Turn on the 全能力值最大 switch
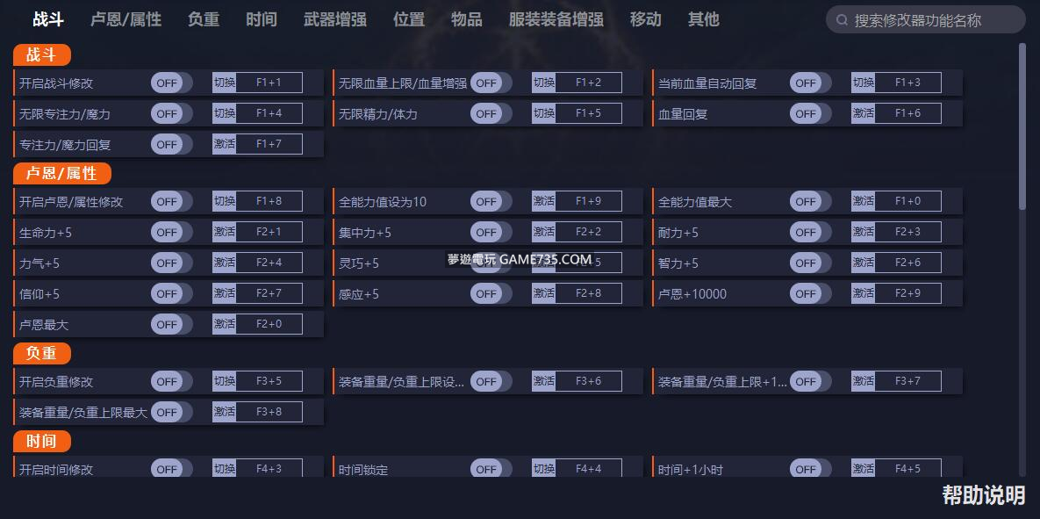This screenshot has width=1040, height=519. 810,201
